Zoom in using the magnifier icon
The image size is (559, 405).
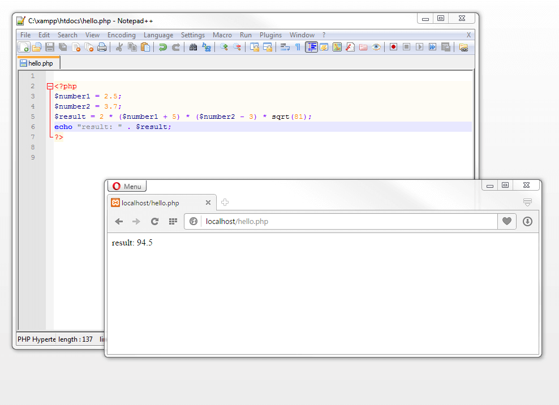click(x=225, y=47)
